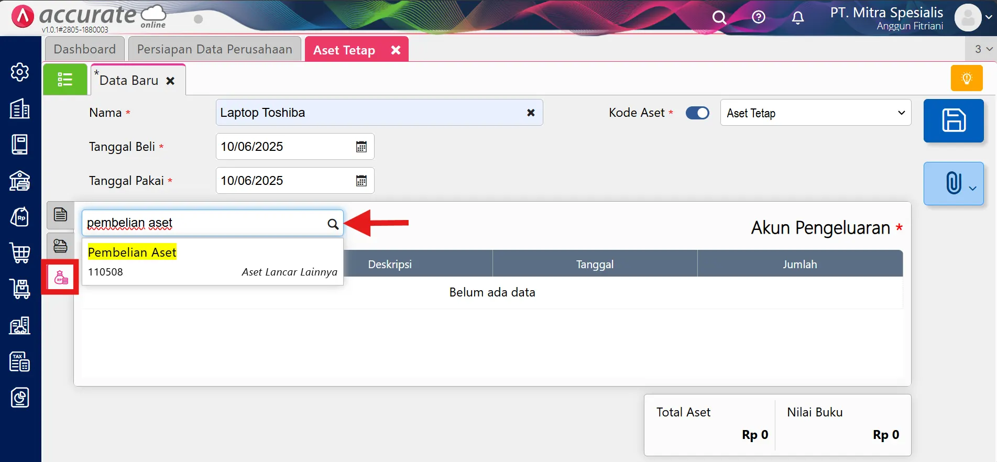Click the notification bell icon
Viewport: 997px width, 462px height.
pyautogui.click(x=797, y=18)
